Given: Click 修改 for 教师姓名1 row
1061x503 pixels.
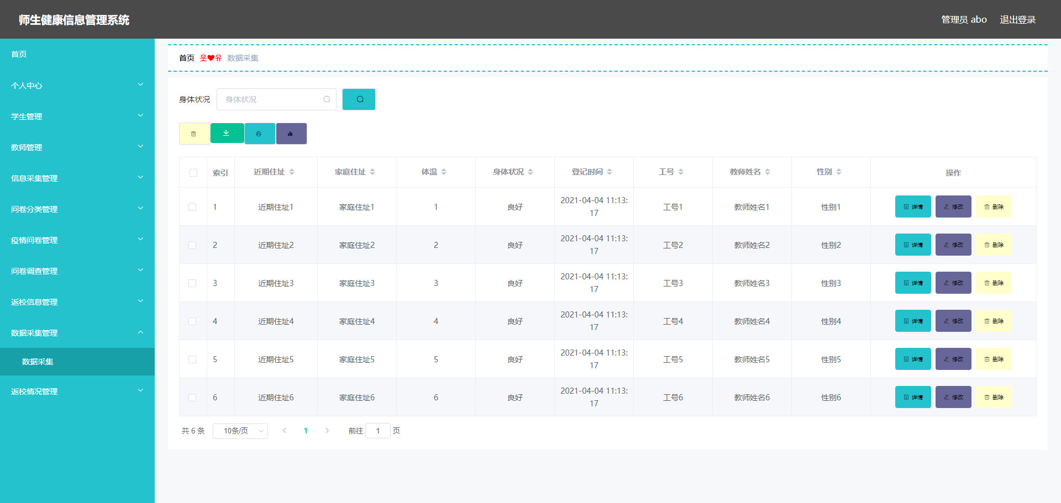Looking at the screenshot, I should (x=953, y=207).
